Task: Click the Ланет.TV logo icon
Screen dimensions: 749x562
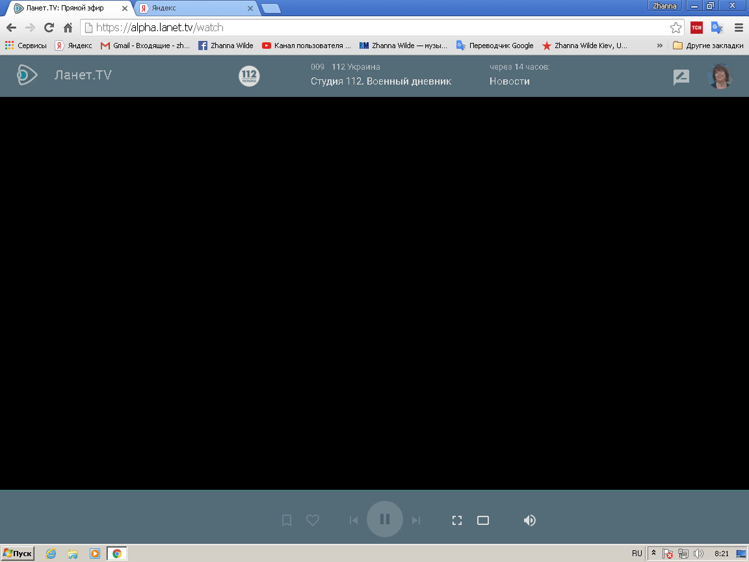Action: pos(27,75)
